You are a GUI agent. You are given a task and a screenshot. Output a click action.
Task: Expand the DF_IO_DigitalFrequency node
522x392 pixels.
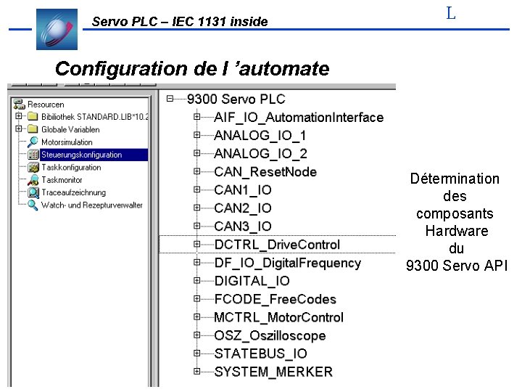(196, 262)
